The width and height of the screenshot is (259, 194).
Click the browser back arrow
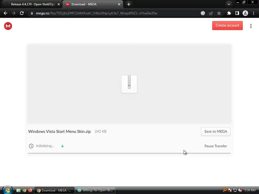pos(6,13)
